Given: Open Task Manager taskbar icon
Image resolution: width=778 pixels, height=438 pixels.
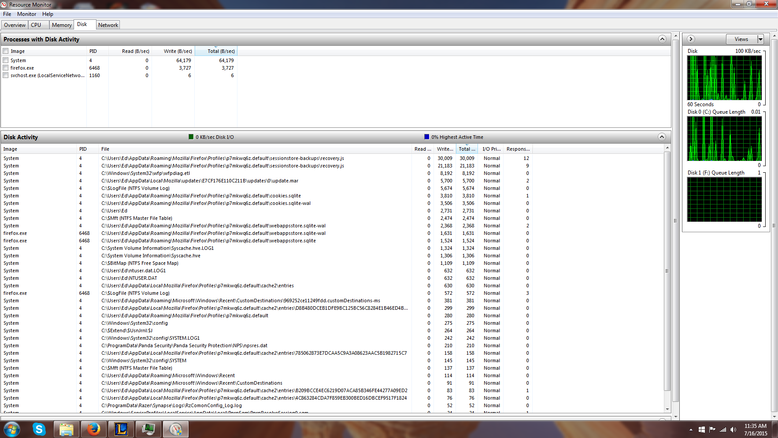Looking at the screenshot, I should tap(148, 429).
